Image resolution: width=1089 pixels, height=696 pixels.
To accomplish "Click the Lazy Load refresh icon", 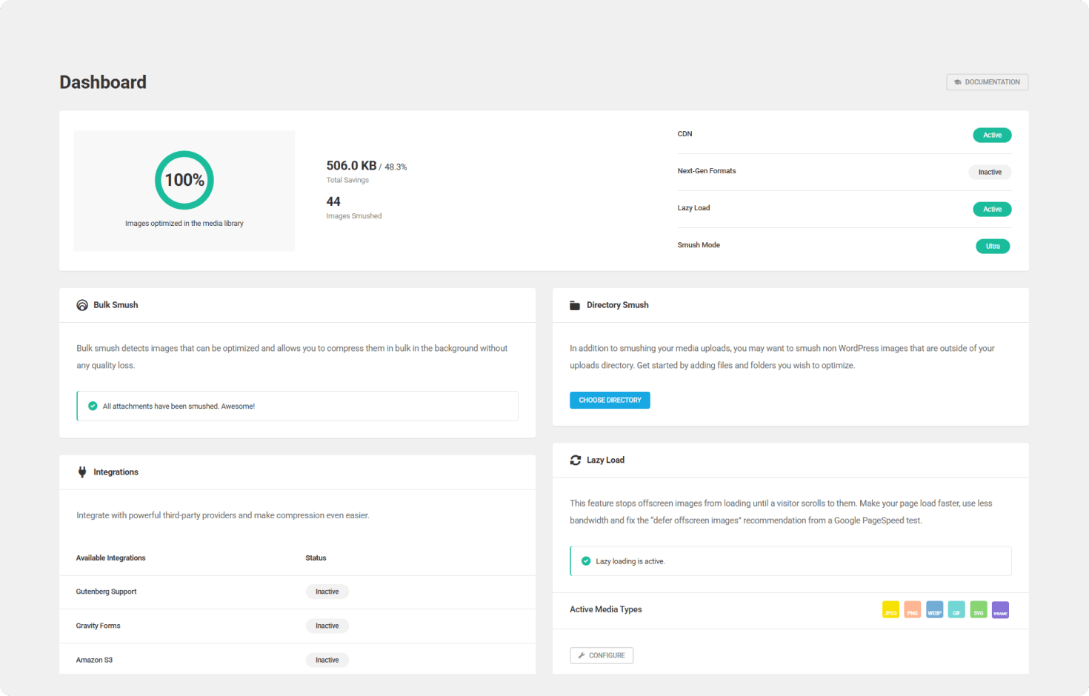I will tap(575, 461).
